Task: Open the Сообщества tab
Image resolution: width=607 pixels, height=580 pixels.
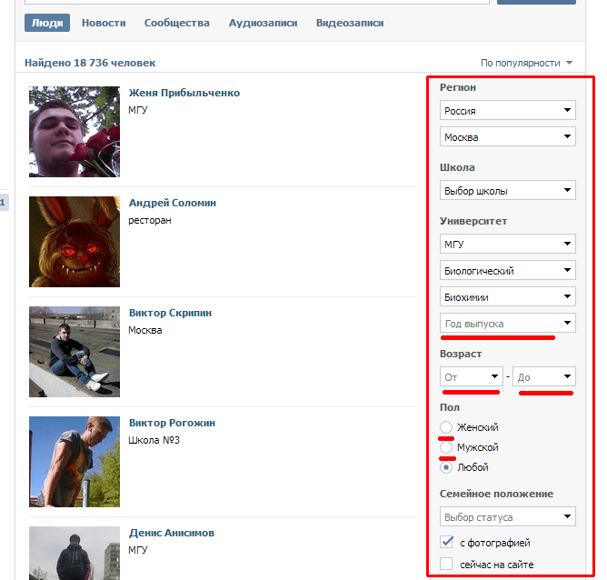Action: (177, 23)
